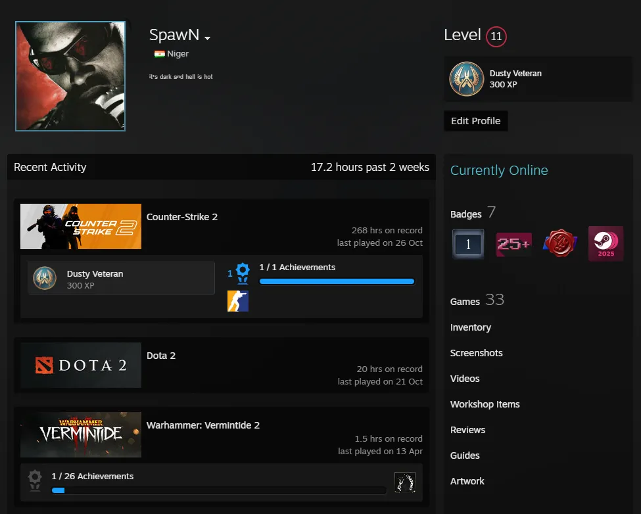Open the Inventory link
This screenshot has height=514, width=641.
click(471, 328)
